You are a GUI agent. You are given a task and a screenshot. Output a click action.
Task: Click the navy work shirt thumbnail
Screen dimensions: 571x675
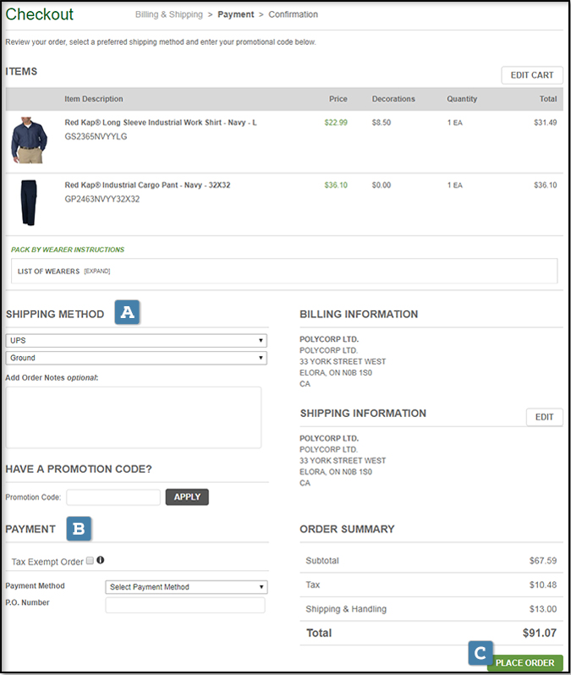tap(29, 140)
